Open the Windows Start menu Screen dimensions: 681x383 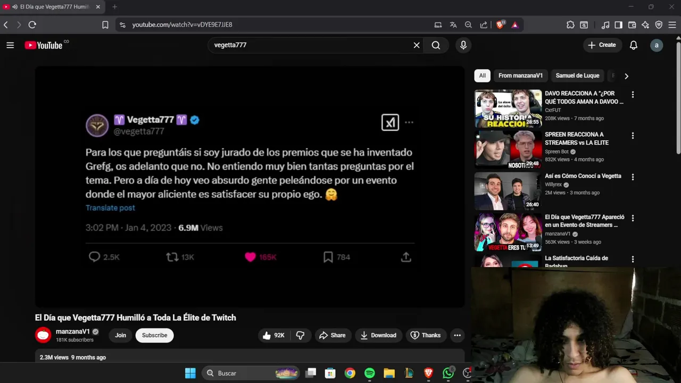190,373
